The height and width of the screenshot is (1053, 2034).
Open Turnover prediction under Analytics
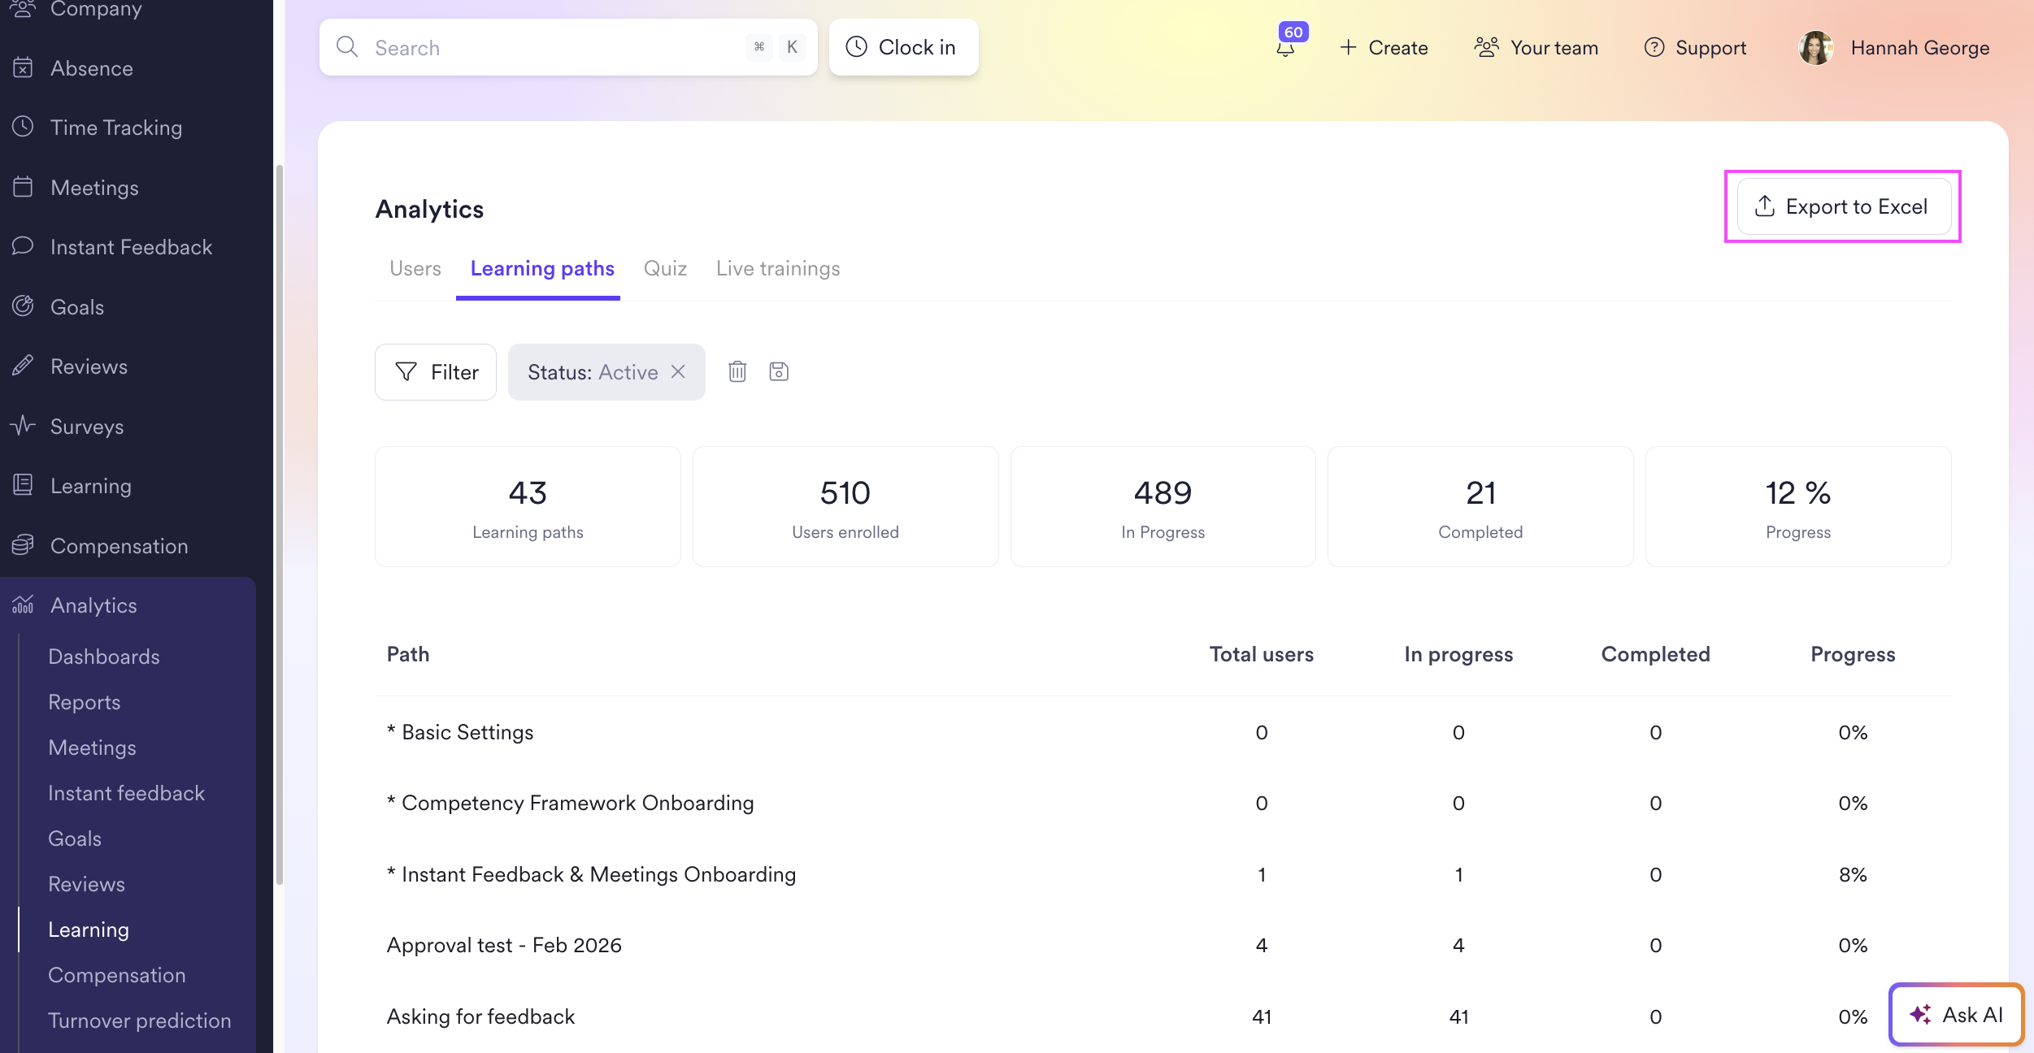pyautogui.click(x=139, y=1020)
